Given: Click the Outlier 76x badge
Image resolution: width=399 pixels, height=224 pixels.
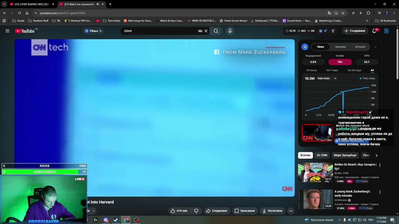Looking at the screenshot, I should tap(340, 62).
